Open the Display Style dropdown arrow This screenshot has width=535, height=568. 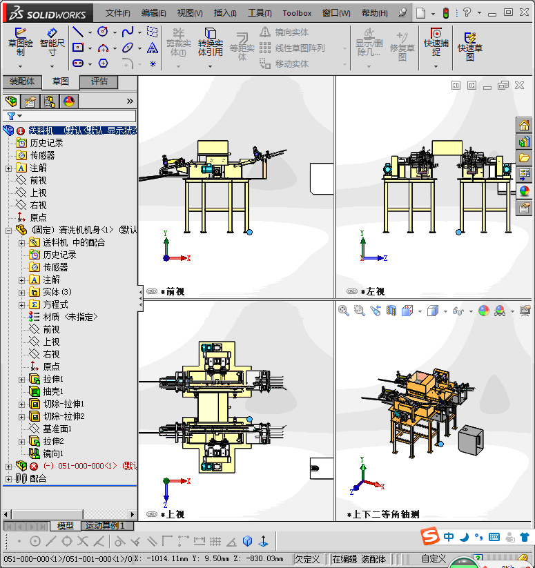click(445, 311)
